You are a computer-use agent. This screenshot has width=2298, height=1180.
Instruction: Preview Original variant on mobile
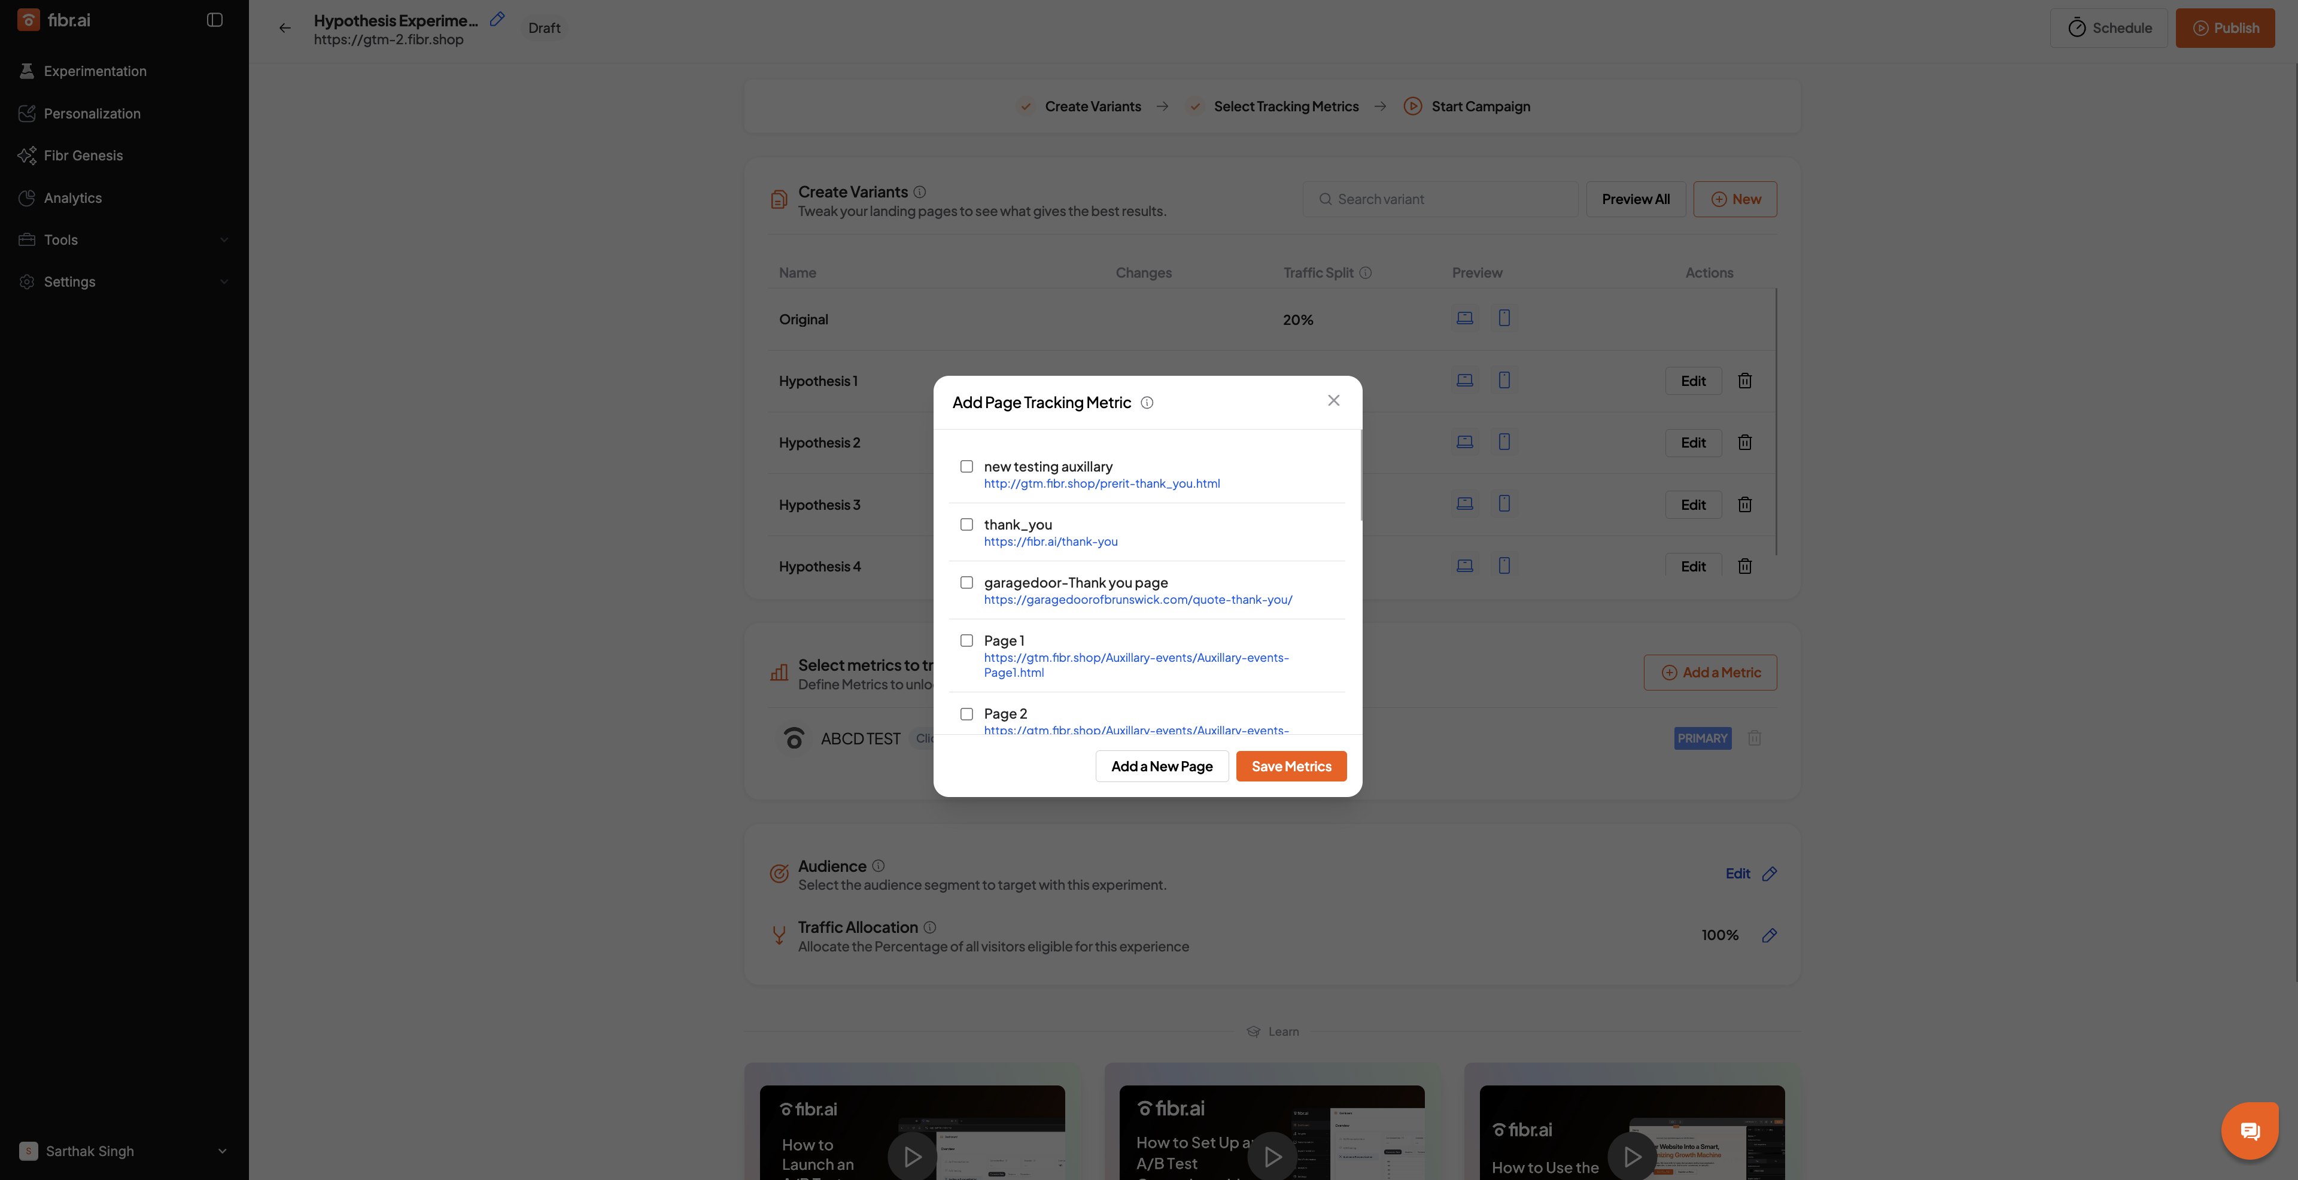tap(1504, 318)
